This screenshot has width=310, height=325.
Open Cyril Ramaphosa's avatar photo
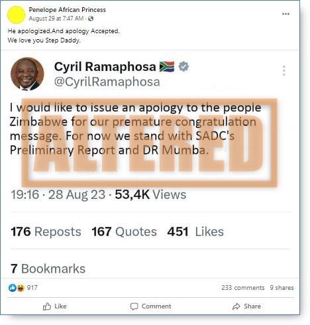(x=27, y=74)
